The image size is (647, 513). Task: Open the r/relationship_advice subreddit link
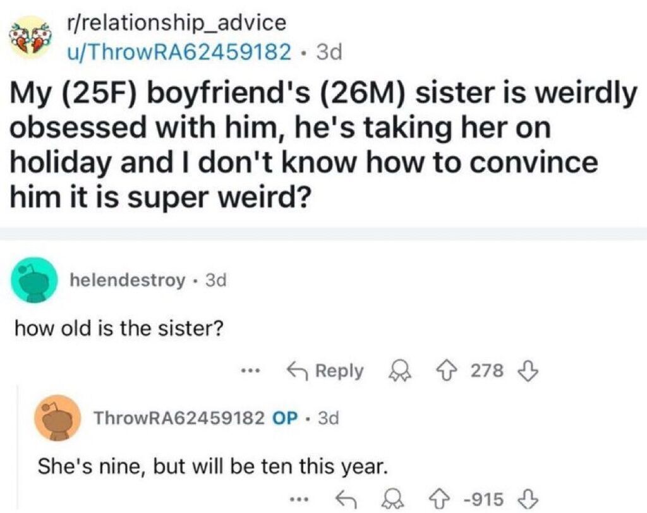(x=176, y=23)
